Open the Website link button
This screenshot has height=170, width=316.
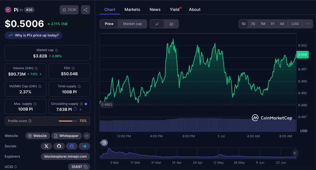(x=37, y=136)
